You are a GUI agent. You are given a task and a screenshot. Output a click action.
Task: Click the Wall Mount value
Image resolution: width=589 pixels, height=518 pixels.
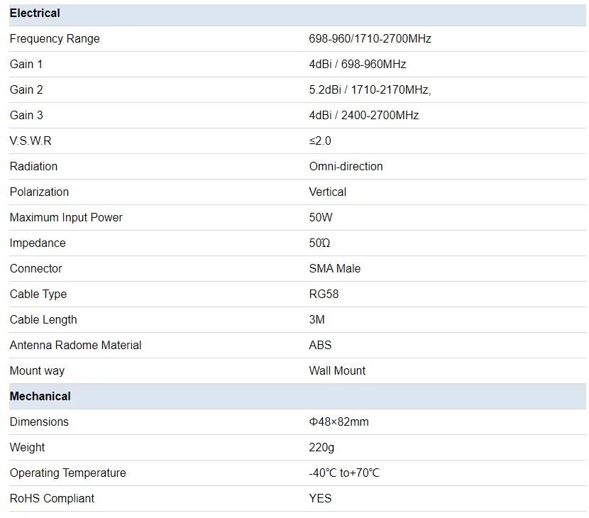click(337, 370)
